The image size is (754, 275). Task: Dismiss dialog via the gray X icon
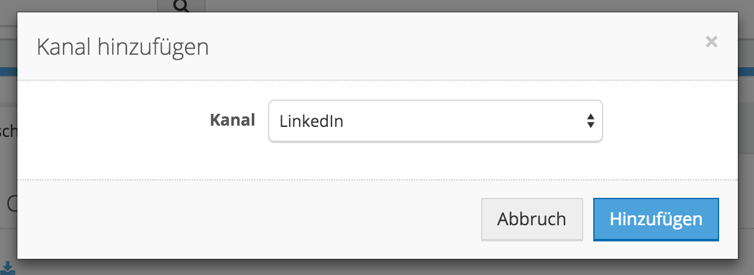click(711, 42)
